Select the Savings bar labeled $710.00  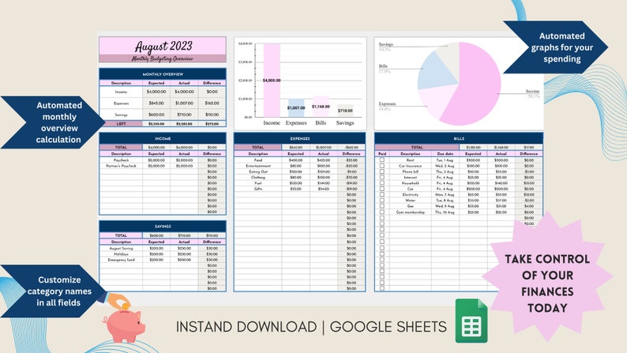[x=344, y=111]
